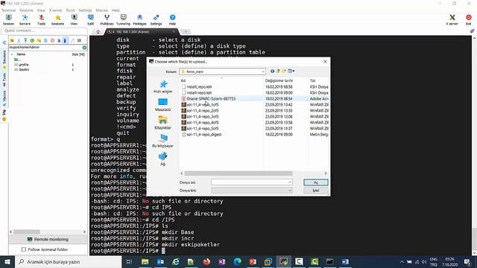
Task: Toggle Follow terminal folder checkbox
Action: tap(24, 249)
